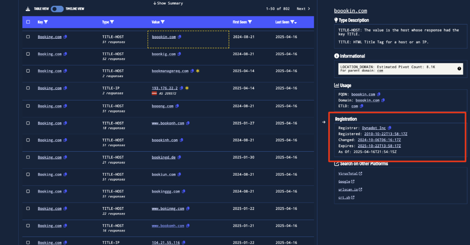Go to the Next page of results
Screen dimensions: 470x245
pos(303,9)
